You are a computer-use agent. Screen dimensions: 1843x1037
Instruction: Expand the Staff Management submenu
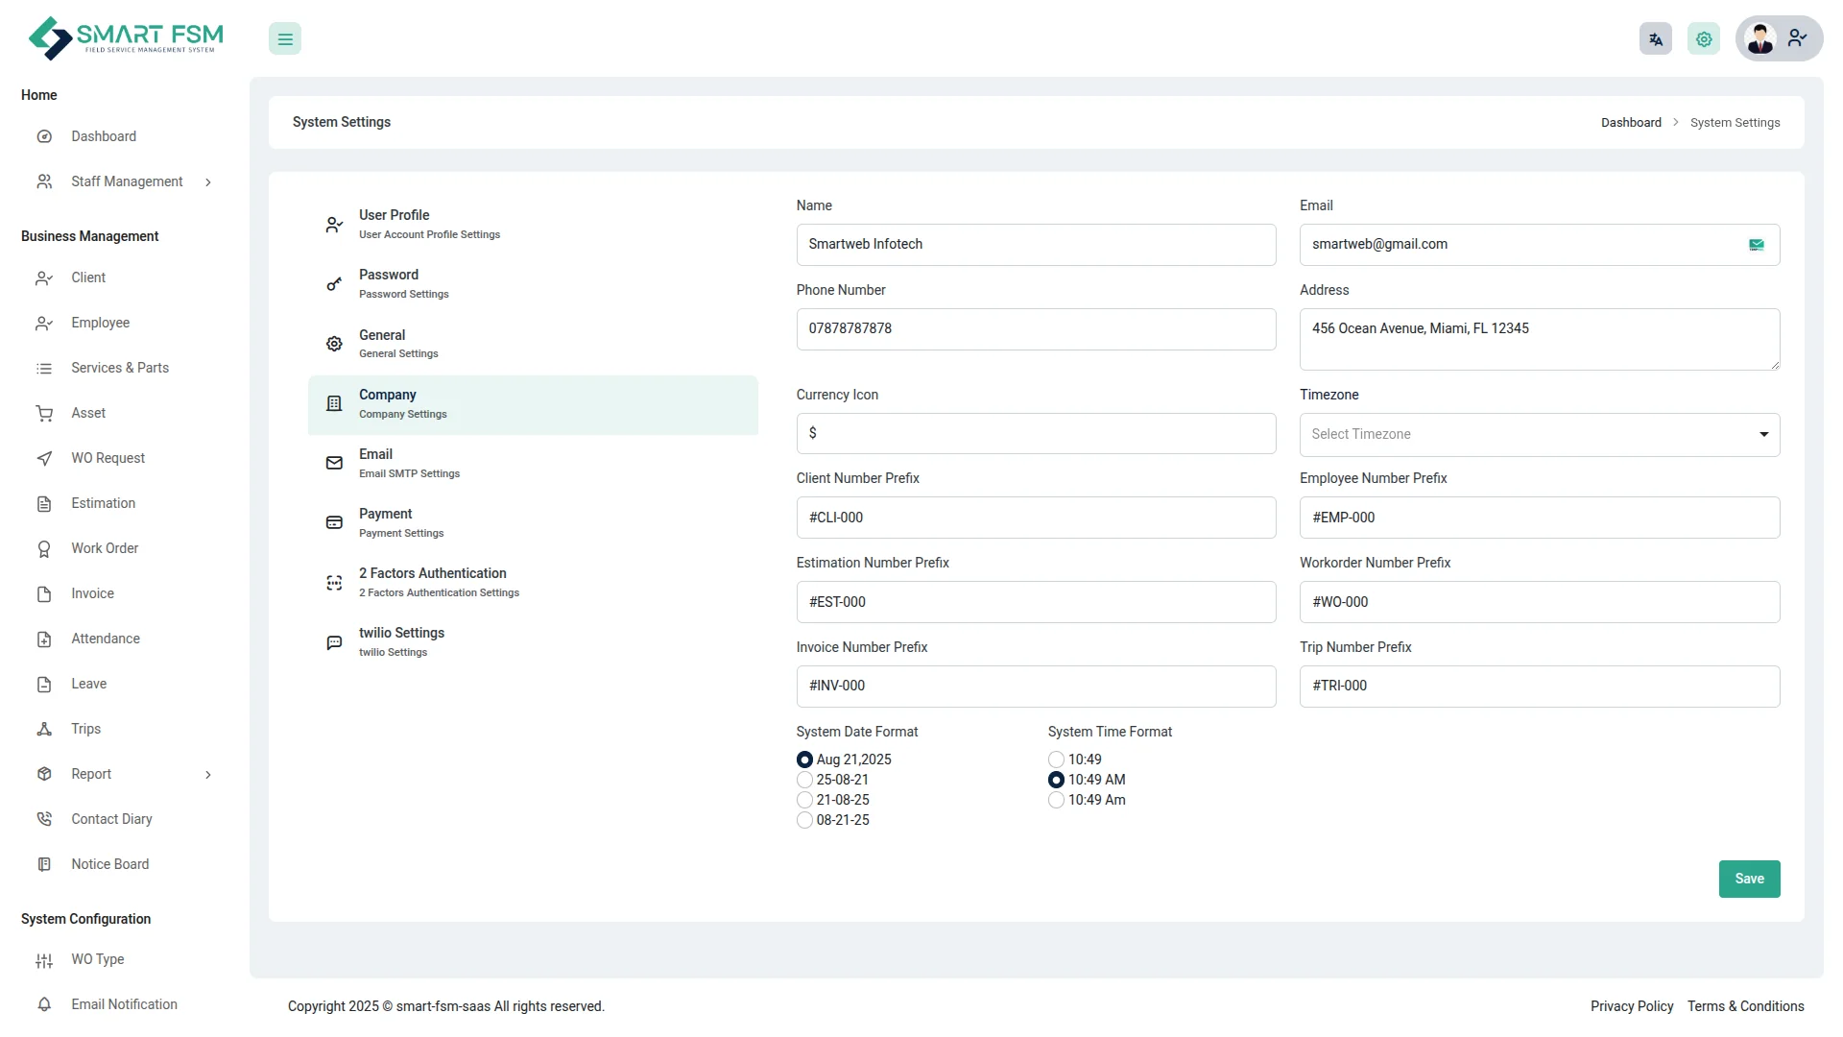click(x=208, y=182)
